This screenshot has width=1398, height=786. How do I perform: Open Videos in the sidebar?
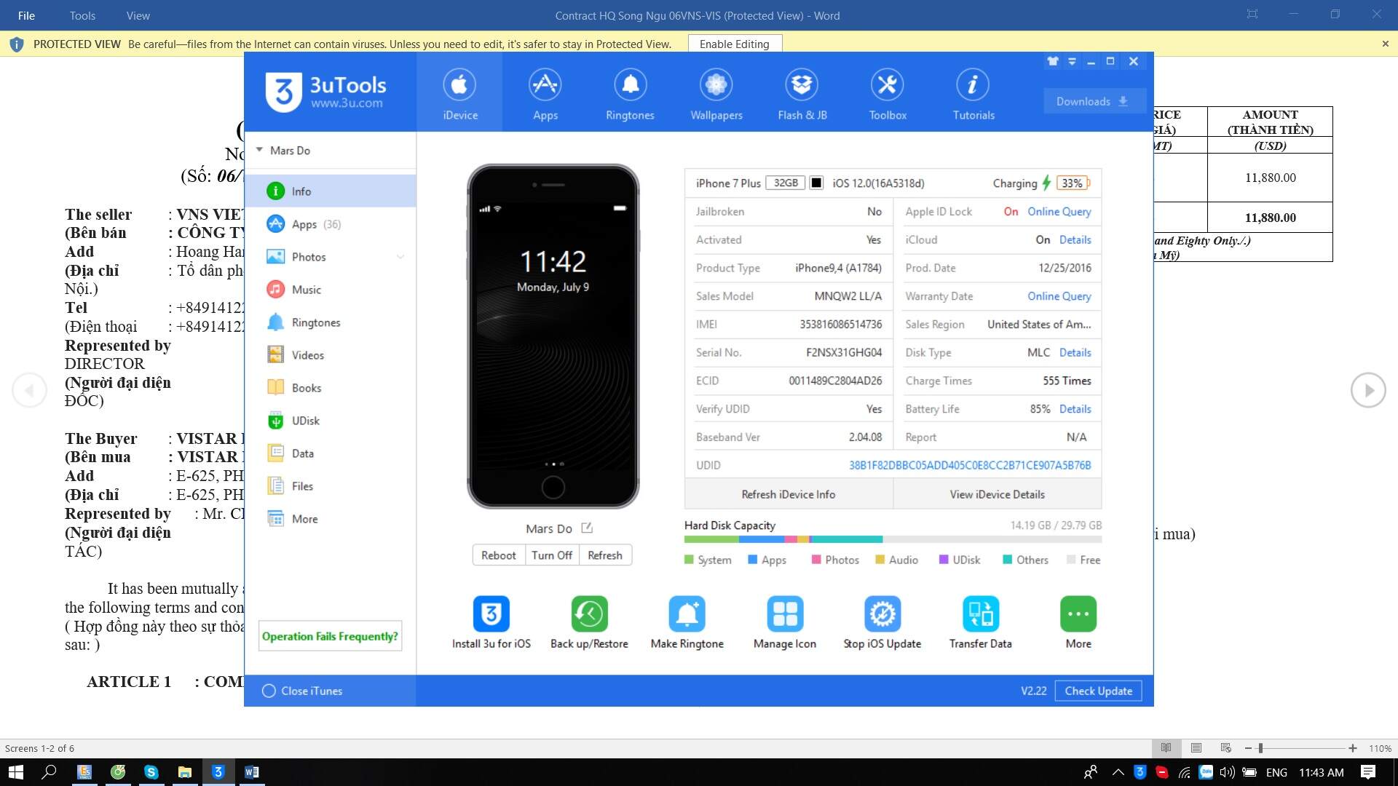(x=331, y=355)
